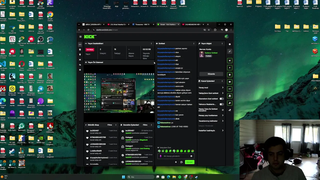Image resolution: width=320 pixels, height=180 pixels.
Task: Click Rabanastree's LOOK AT THIS VIDEO message
Action: [174, 126]
